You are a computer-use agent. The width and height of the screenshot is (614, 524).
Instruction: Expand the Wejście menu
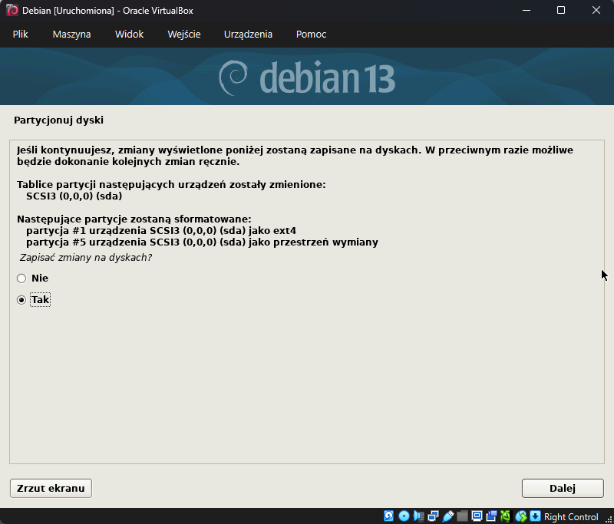coord(184,35)
